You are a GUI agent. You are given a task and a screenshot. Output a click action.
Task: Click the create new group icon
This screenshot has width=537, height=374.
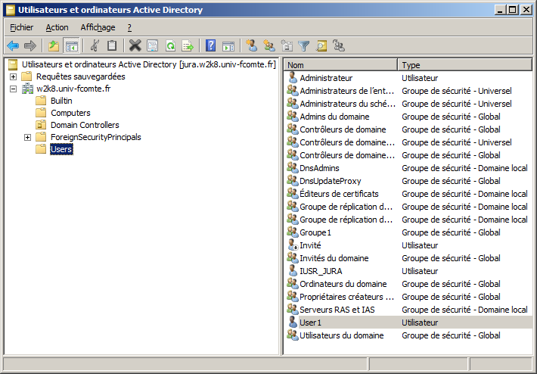tap(268, 46)
